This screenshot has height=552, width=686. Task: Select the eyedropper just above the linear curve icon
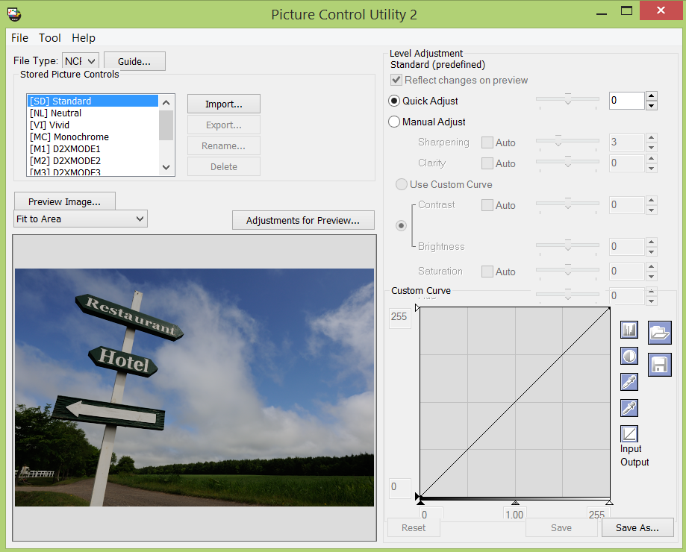pos(629,408)
